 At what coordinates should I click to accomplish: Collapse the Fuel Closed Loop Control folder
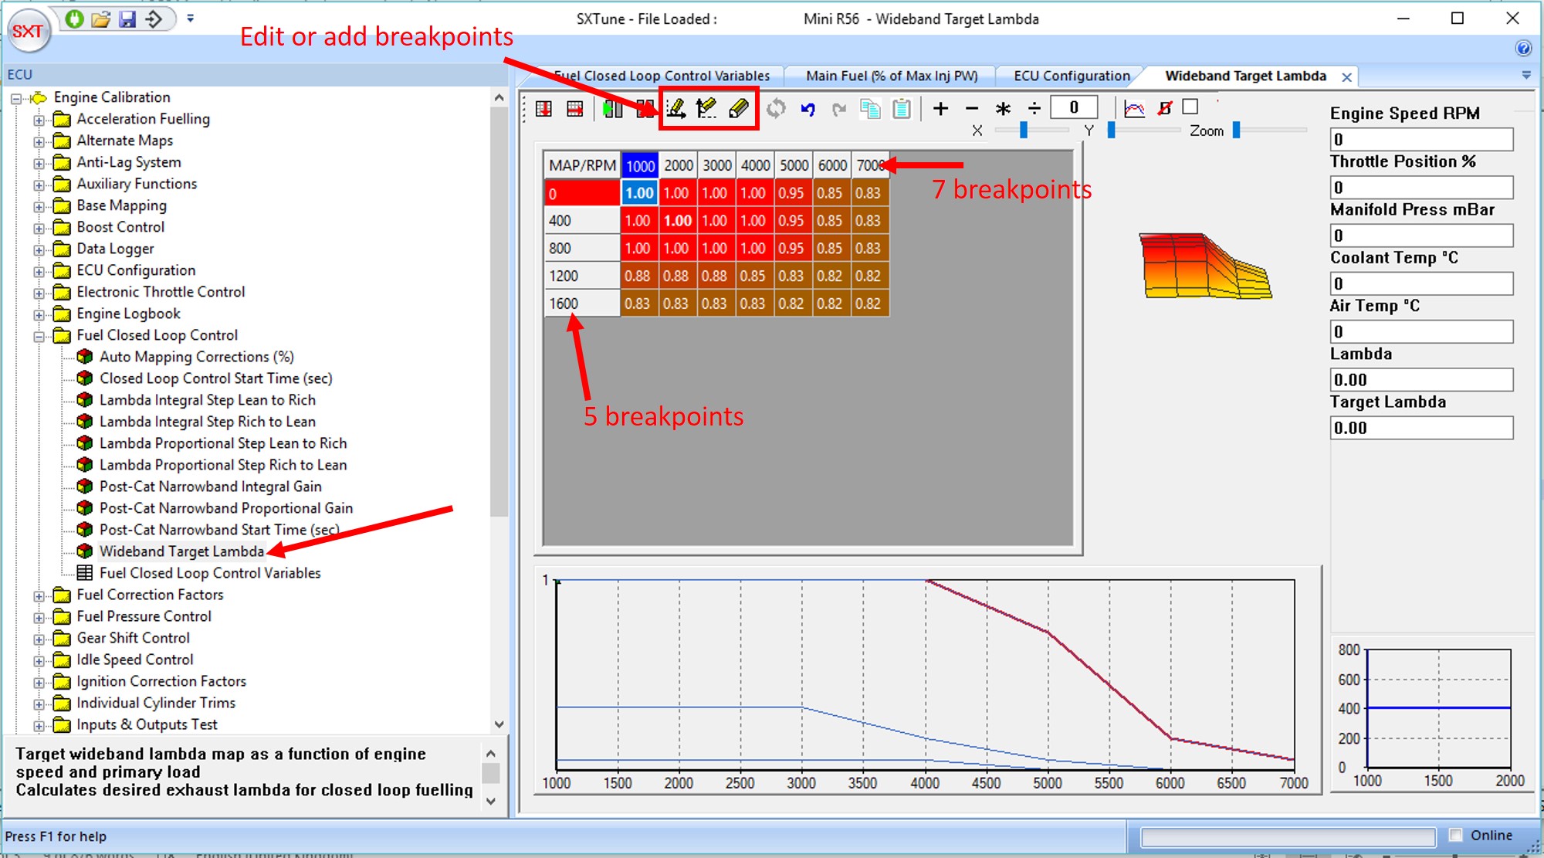coord(39,336)
